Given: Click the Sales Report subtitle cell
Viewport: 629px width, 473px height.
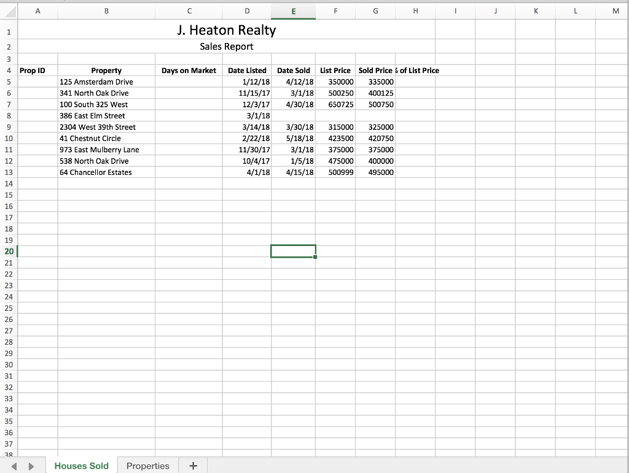Looking at the screenshot, I should tap(226, 47).
